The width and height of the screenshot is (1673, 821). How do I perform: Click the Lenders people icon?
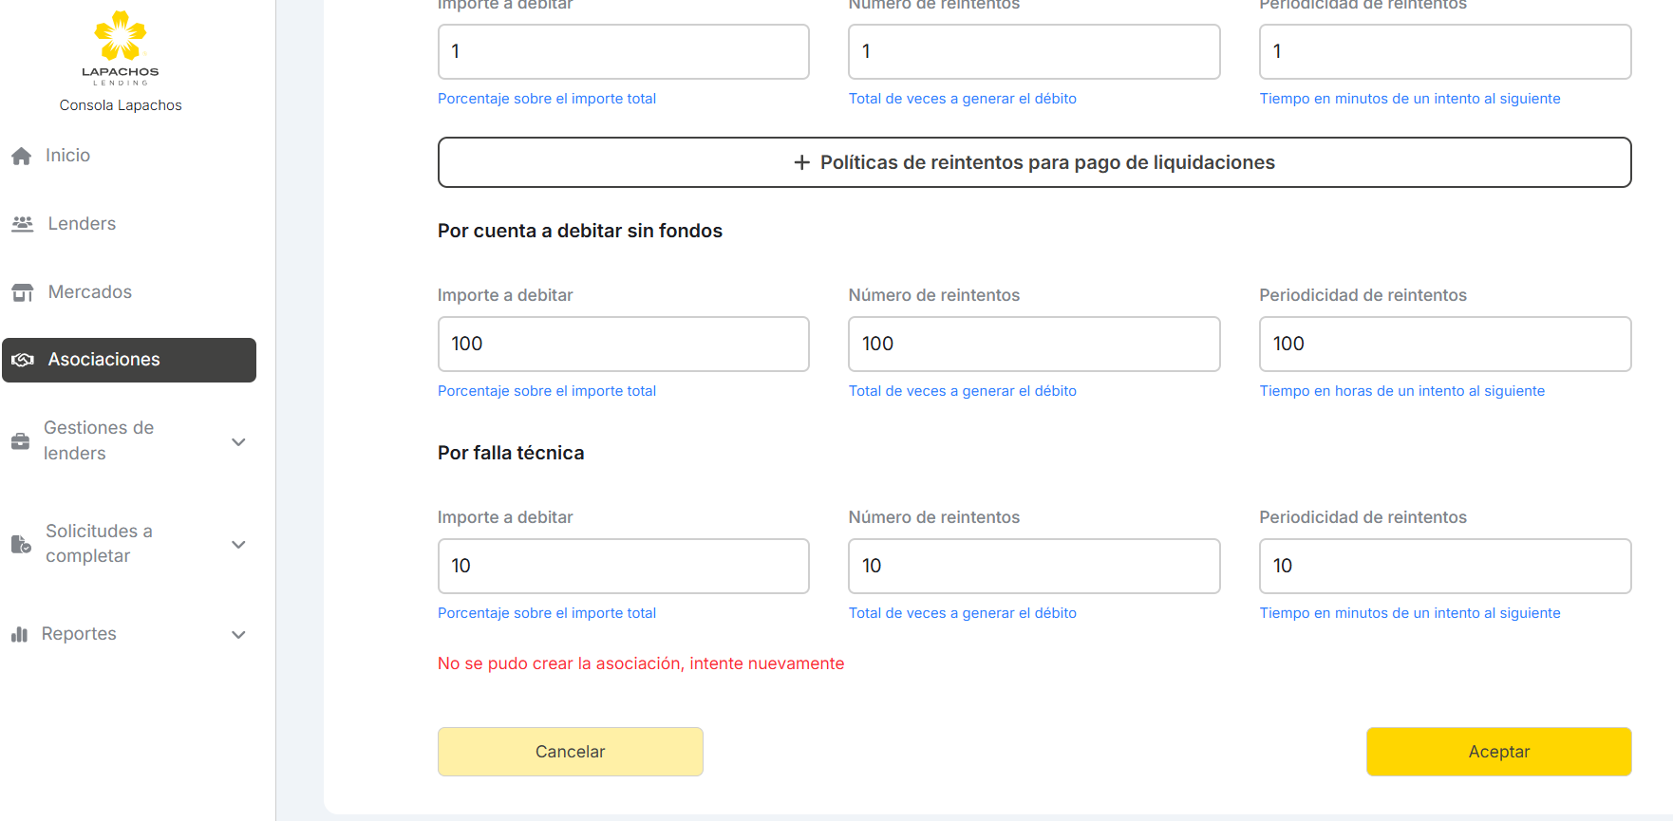(x=23, y=224)
